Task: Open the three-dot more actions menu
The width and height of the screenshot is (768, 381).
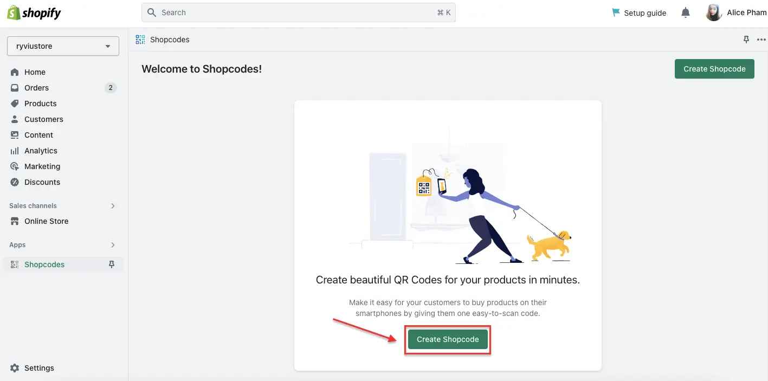Action: click(x=762, y=39)
